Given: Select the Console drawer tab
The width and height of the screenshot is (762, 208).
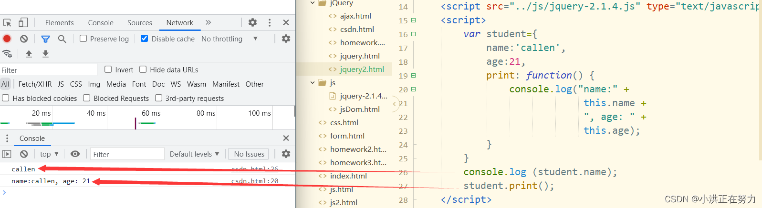Looking at the screenshot, I should pos(32,138).
